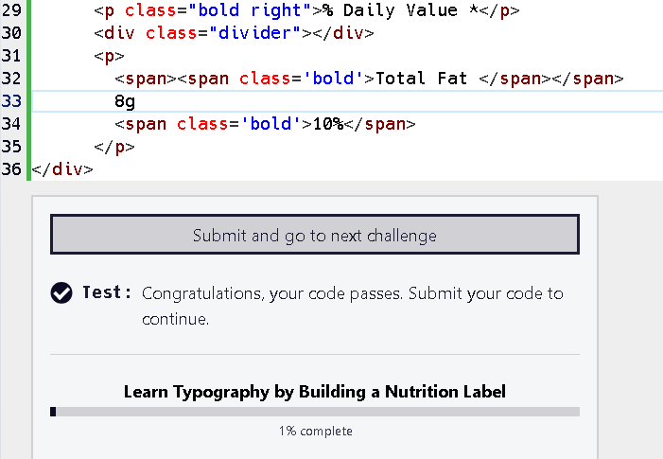This screenshot has height=459, width=663.
Task: Click line number 29 in the gutter
Action: (x=12, y=12)
